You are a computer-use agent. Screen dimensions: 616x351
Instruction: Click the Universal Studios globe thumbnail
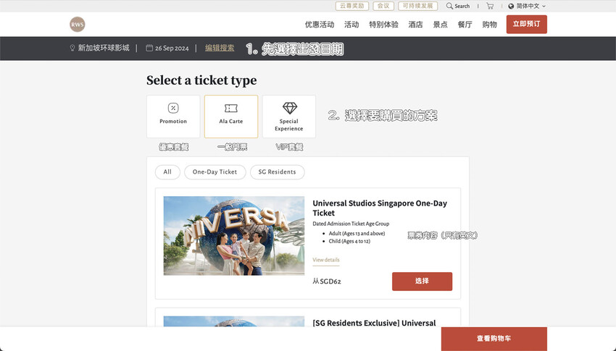tap(233, 235)
